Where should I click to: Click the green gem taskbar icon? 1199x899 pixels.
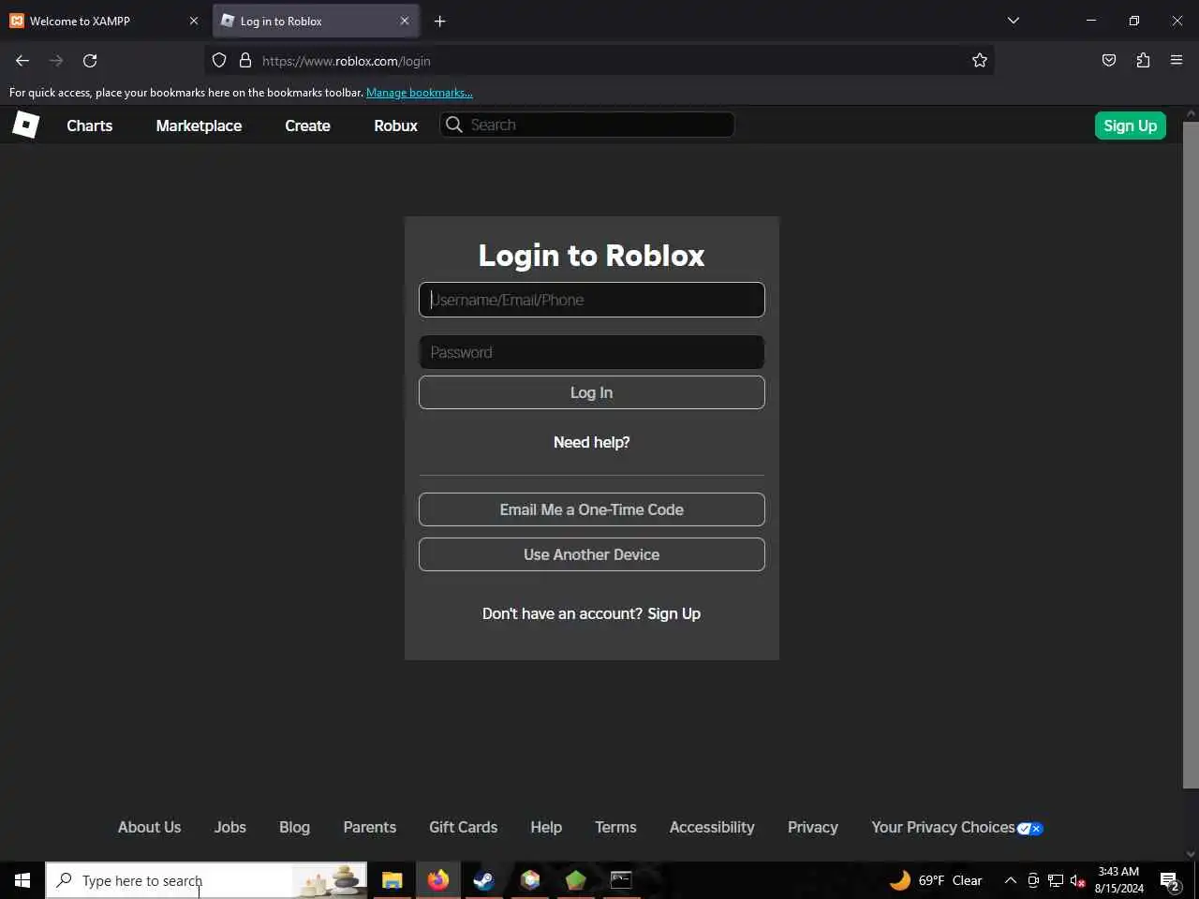576,880
